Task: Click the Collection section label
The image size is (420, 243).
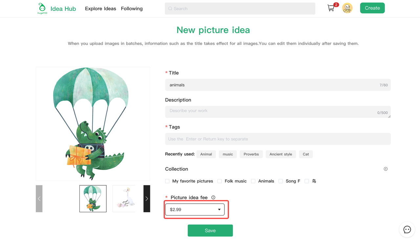Action: pos(177,169)
